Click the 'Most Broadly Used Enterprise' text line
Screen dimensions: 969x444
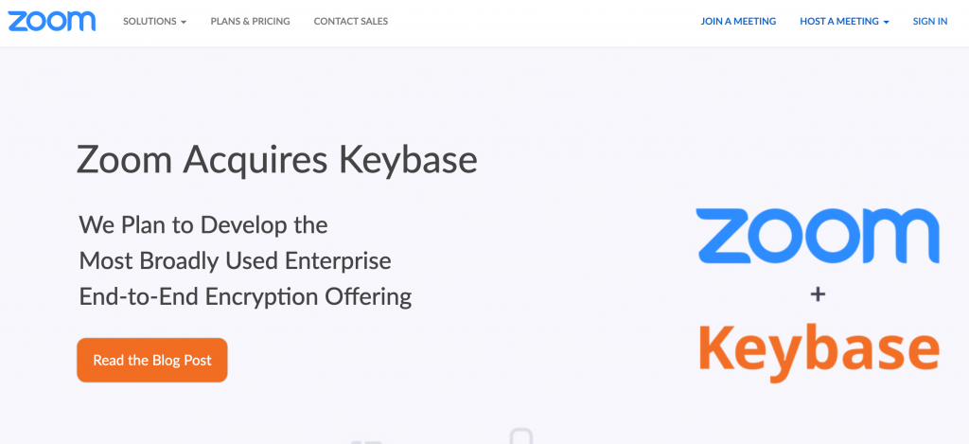pyautogui.click(x=235, y=261)
